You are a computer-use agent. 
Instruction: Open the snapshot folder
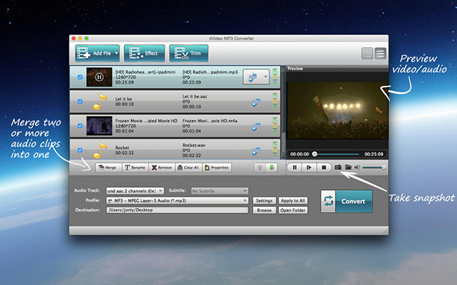point(348,167)
